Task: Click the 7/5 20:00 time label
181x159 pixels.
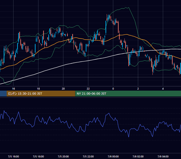Action: pos(63,156)
